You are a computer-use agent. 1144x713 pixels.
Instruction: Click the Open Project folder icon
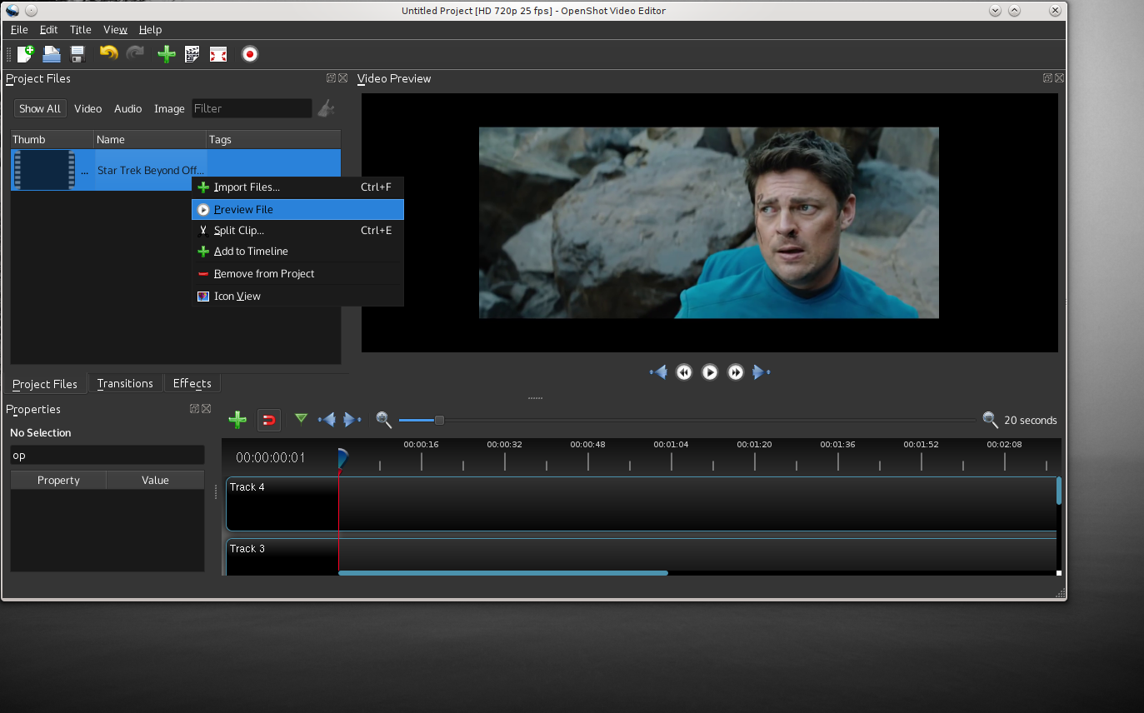[52, 54]
